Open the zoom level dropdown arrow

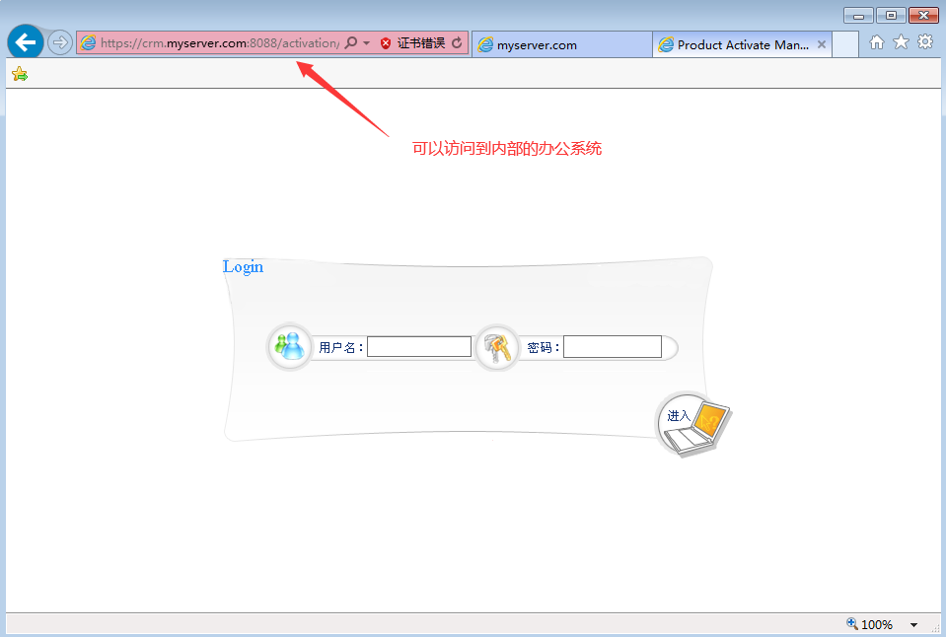913,625
